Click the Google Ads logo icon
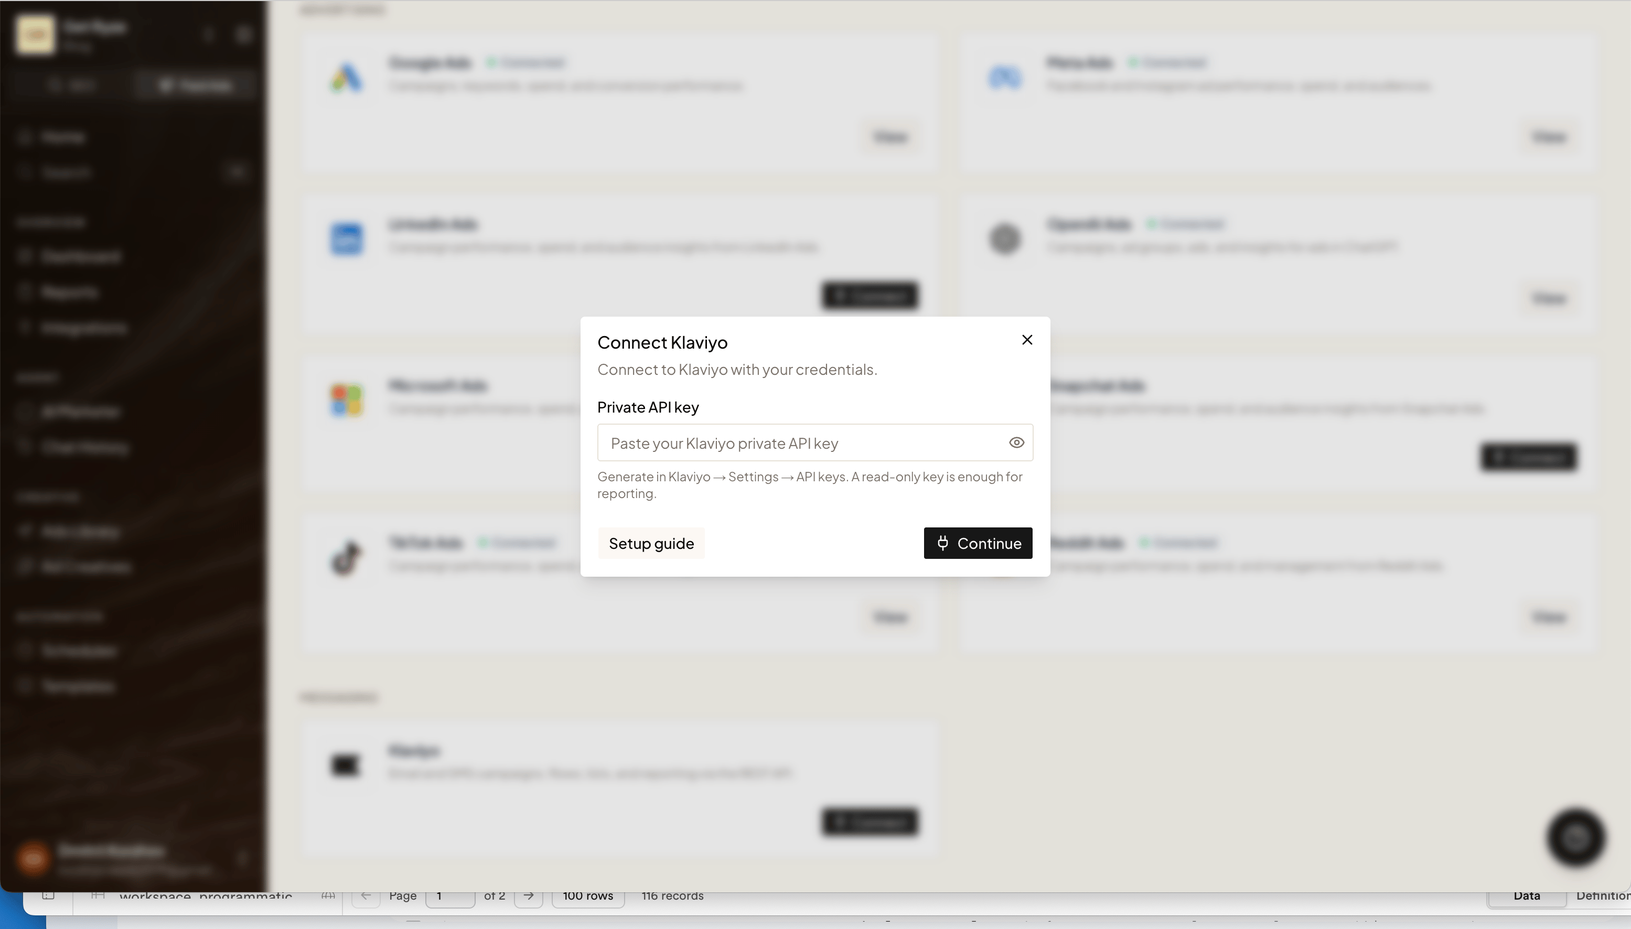Image resolution: width=1631 pixels, height=929 pixels. coord(347,78)
